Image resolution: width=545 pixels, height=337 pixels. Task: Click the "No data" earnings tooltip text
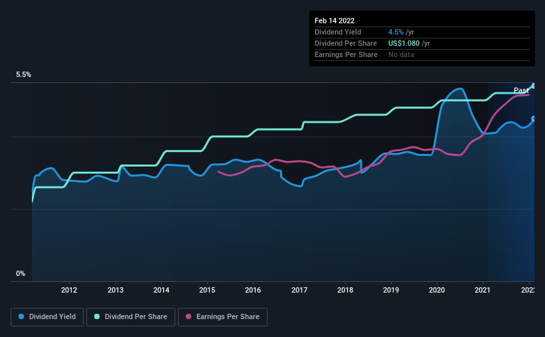[x=401, y=54]
